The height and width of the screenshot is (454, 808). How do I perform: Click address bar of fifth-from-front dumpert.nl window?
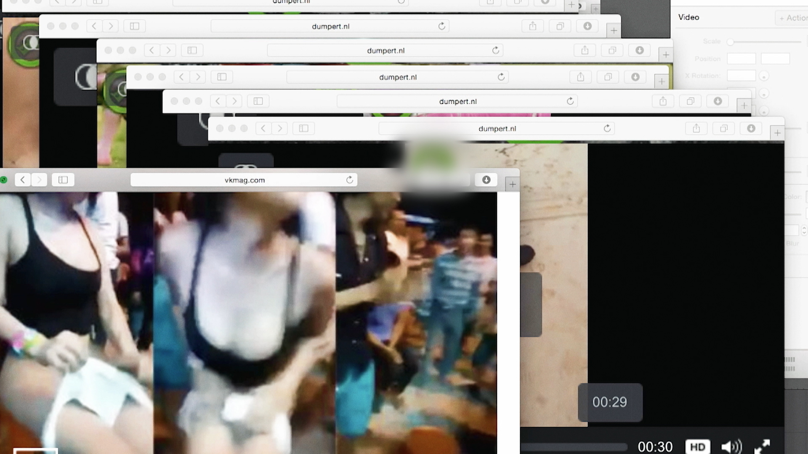[x=330, y=26]
